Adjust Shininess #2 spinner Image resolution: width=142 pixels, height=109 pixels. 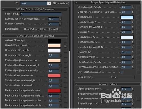pyautogui.click(x=133, y=52)
